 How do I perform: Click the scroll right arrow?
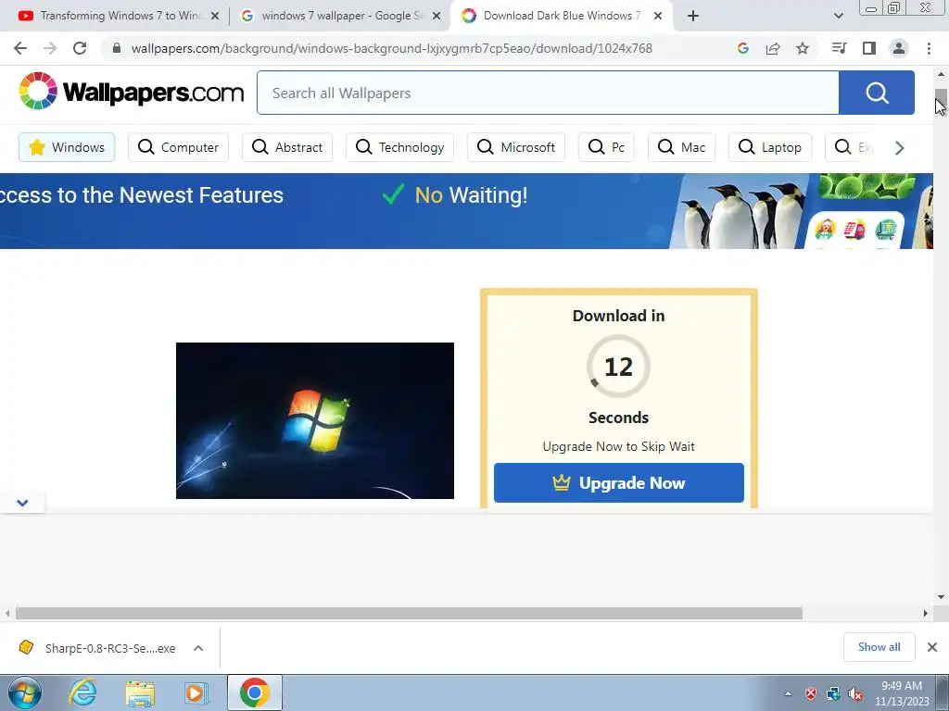click(x=925, y=613)
